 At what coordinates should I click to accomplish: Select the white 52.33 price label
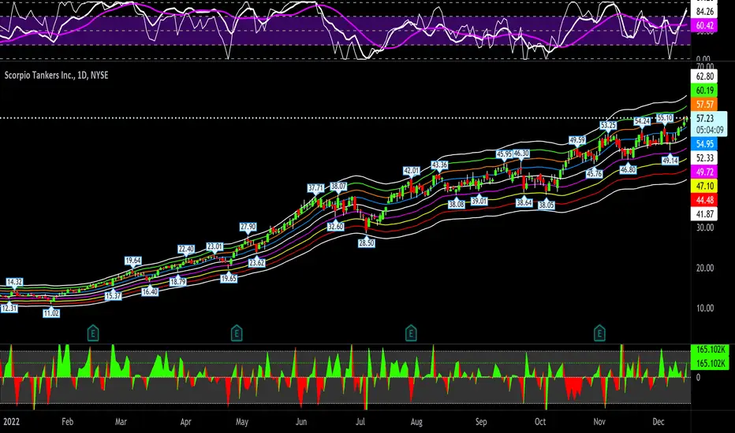[x=704, y=157]
